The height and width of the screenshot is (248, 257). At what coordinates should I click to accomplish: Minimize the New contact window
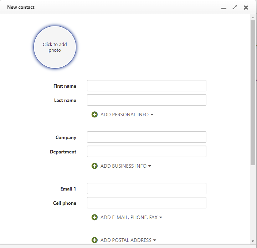(224, 7)
